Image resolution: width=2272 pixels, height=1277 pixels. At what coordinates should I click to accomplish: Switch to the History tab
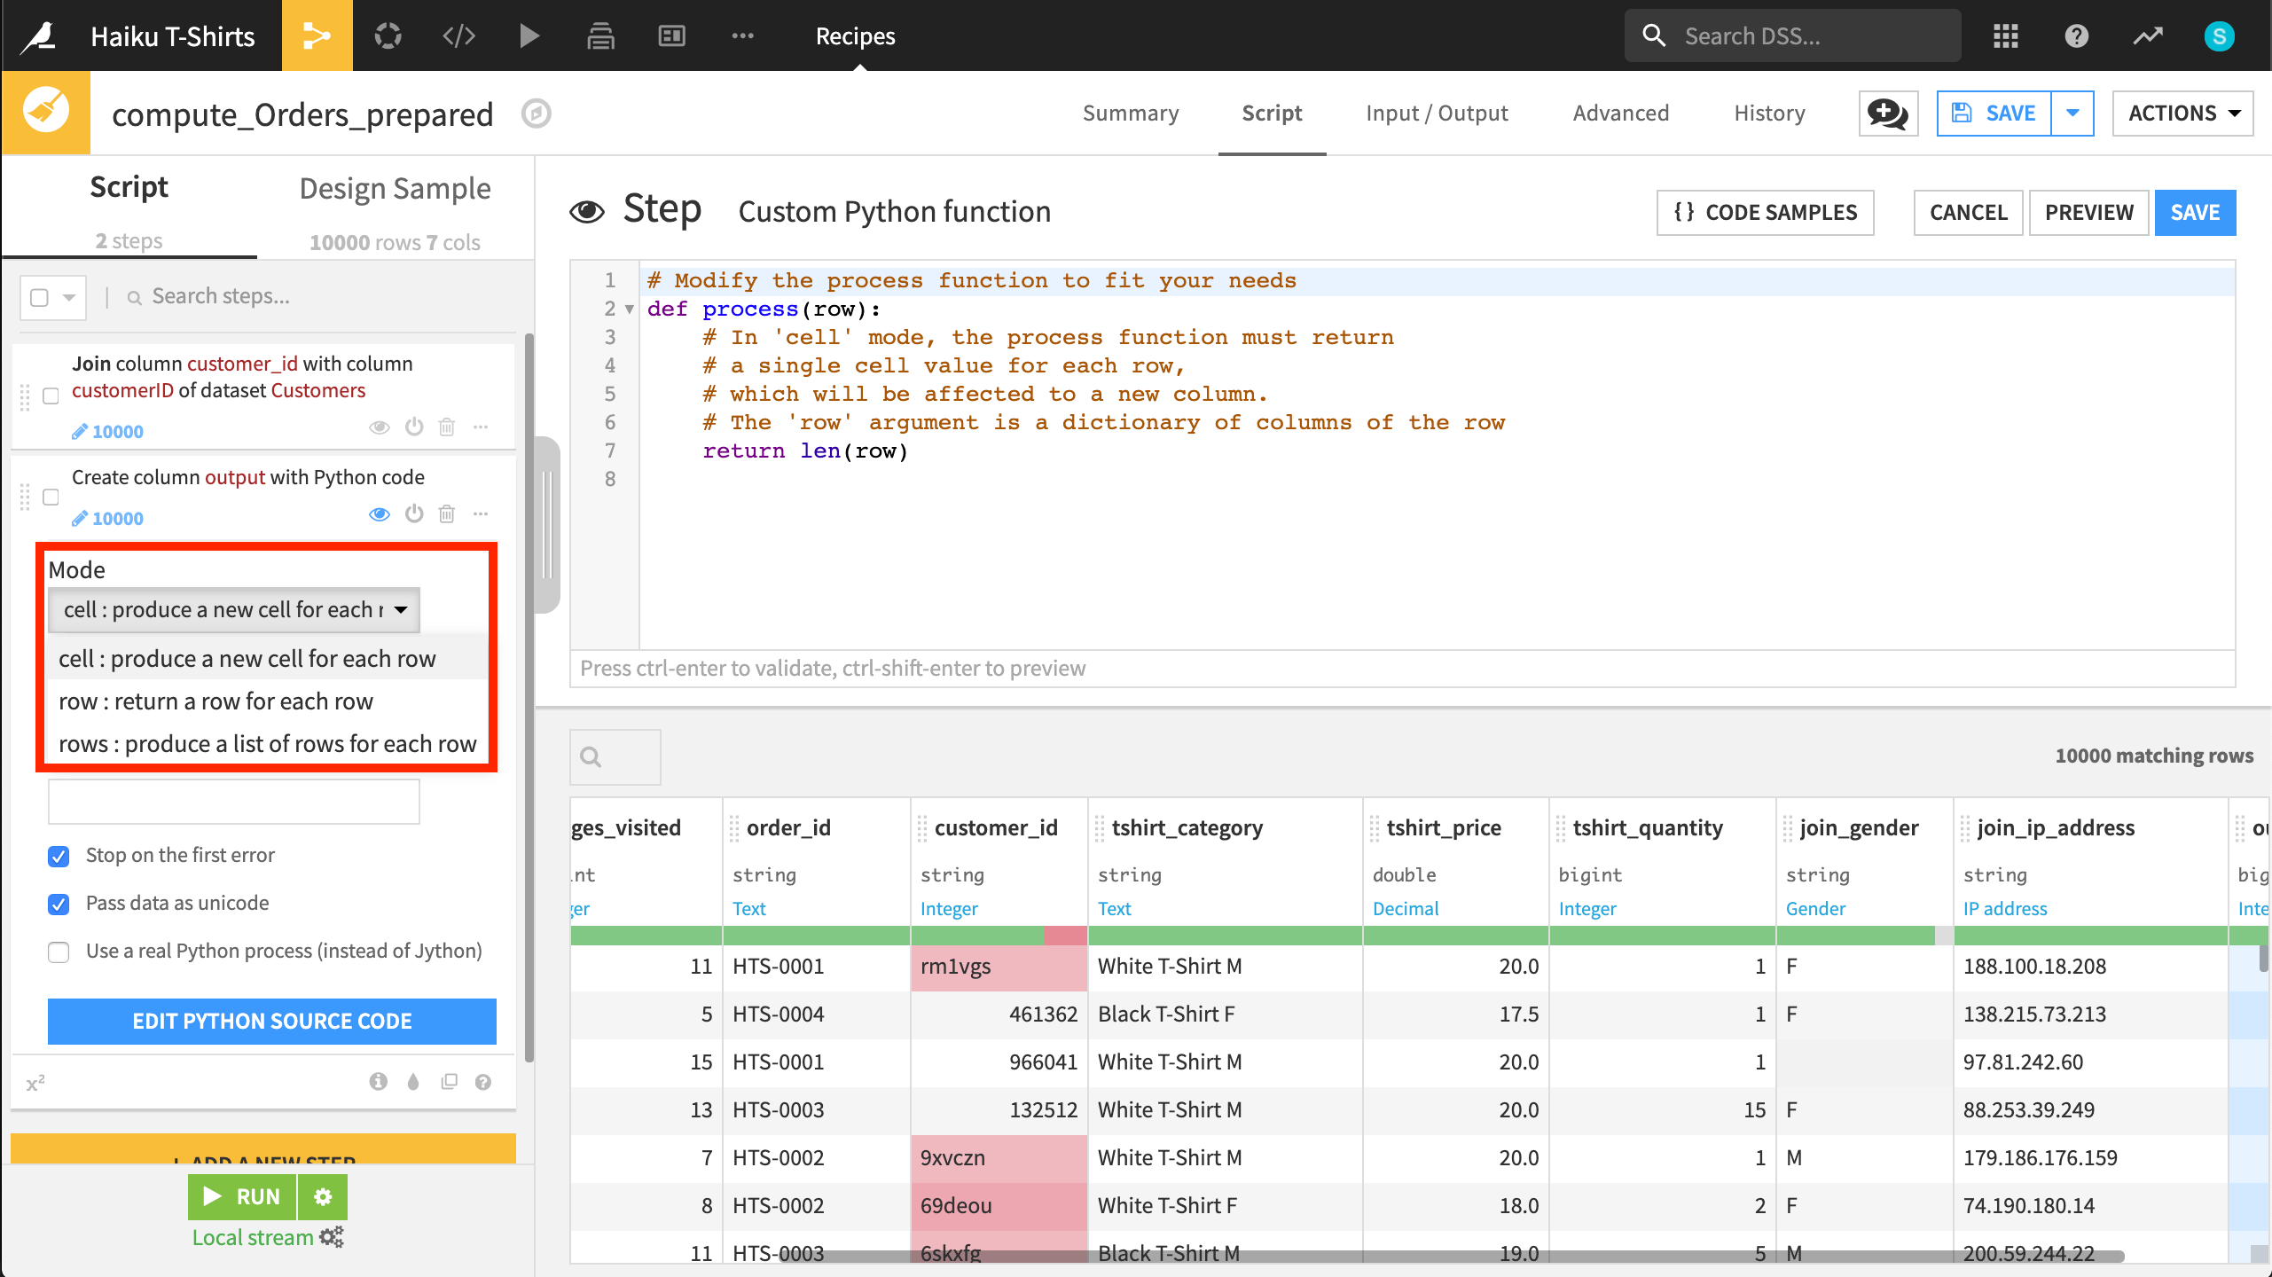pyautogui.click(x=1769, y=114)
